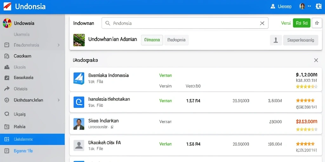Viewport: 325px width, 162px height.
Task: Rate landesia Hehotakan using stars
Action: (x=305, y=101)
